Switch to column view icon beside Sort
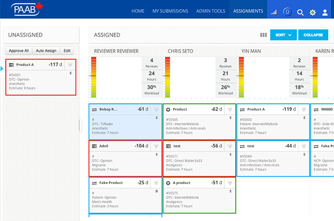 pos(263,35)
